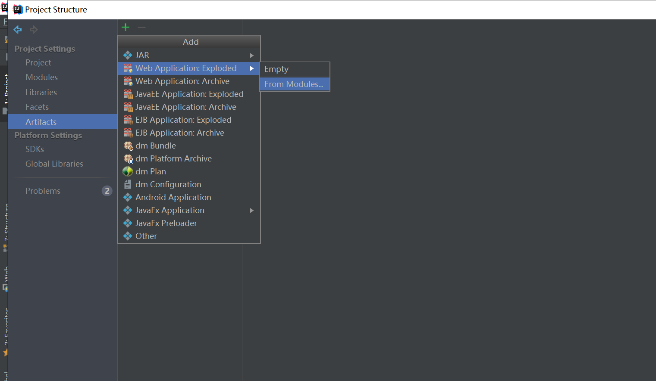Choose JavaEE Application: Exploded menu entry
This screenshot has height=381, width=656.
coord(189,94)
